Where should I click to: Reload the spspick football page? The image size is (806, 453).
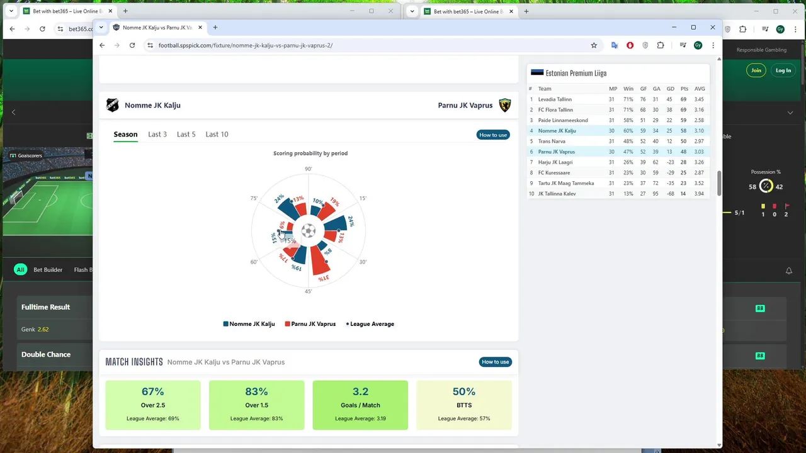132,45
